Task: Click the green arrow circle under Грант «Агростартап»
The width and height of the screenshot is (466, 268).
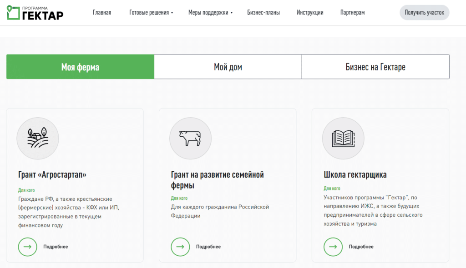Action: click(x=27, y=247)
